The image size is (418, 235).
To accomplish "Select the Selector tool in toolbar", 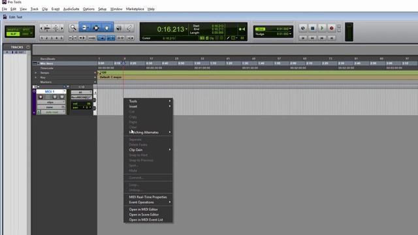I will (96, 27).
